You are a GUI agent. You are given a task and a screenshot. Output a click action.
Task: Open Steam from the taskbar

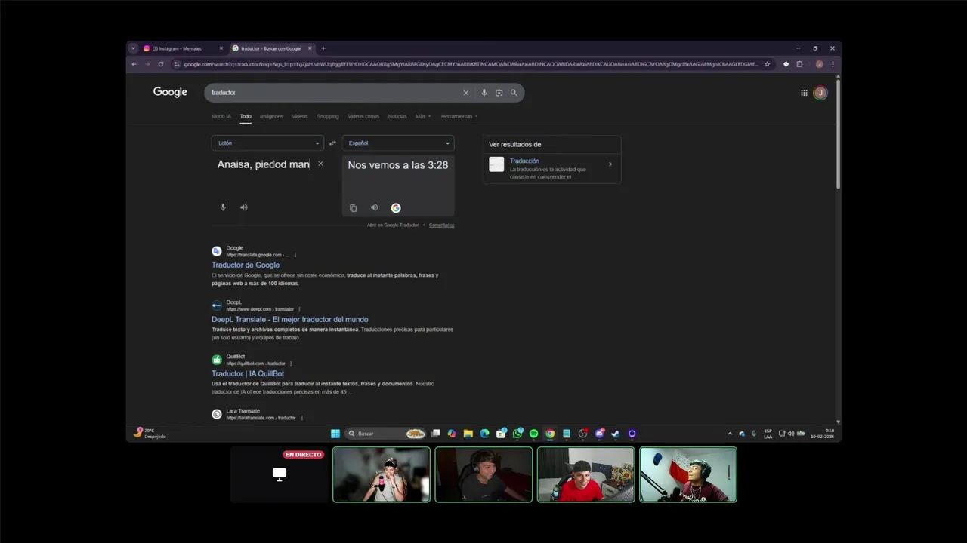616,434
